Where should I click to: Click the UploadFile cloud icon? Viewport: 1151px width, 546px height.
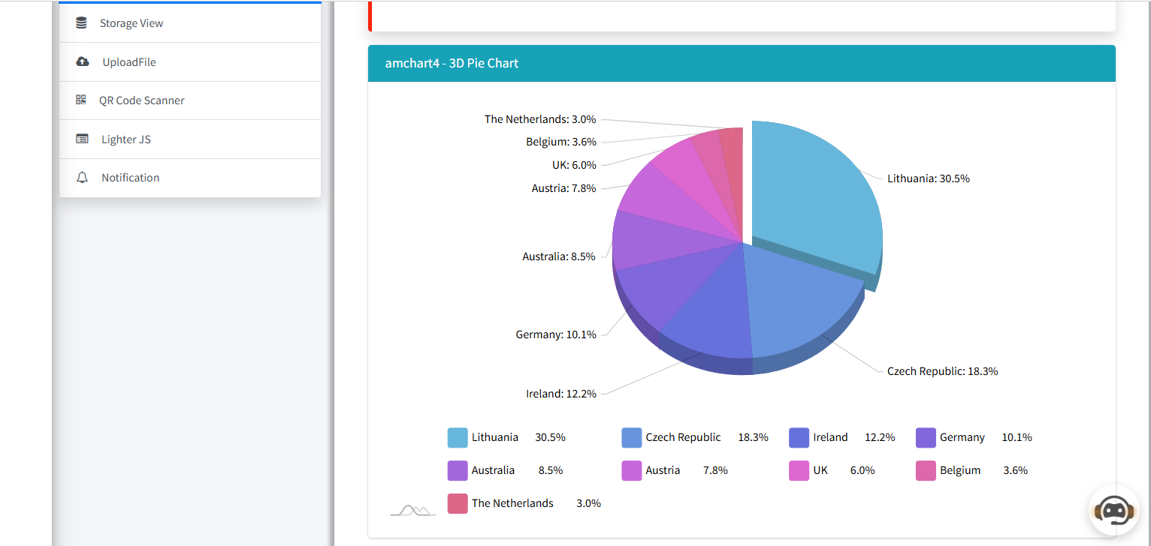tap(83, 61)
